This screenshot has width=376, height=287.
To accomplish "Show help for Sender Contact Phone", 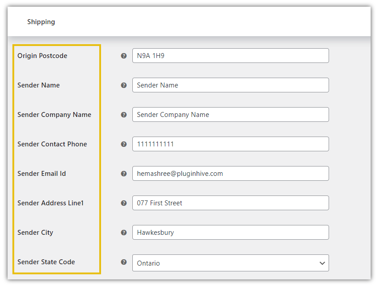I will click(124, 144).
